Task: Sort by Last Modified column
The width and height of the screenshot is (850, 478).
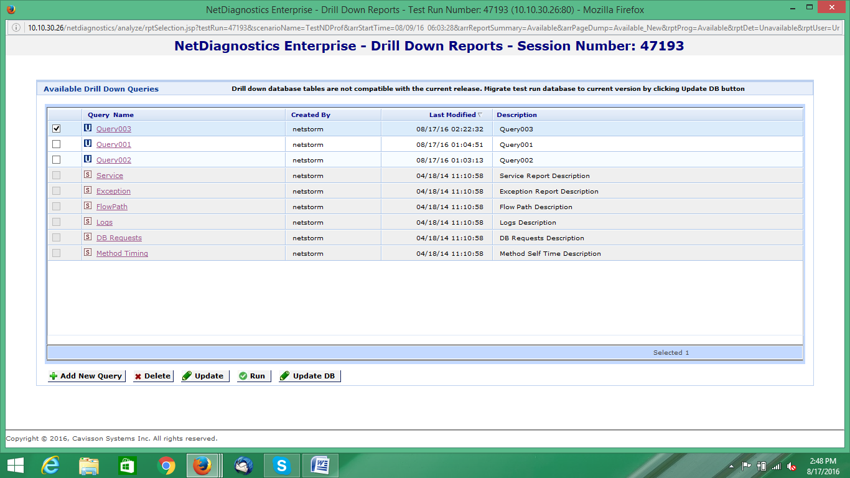Action: pos(437,115)
